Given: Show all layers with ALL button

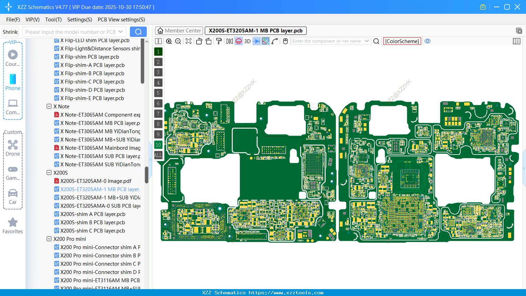Looking at the screenshot, I should pyautogui.click(x=158, y=155).
